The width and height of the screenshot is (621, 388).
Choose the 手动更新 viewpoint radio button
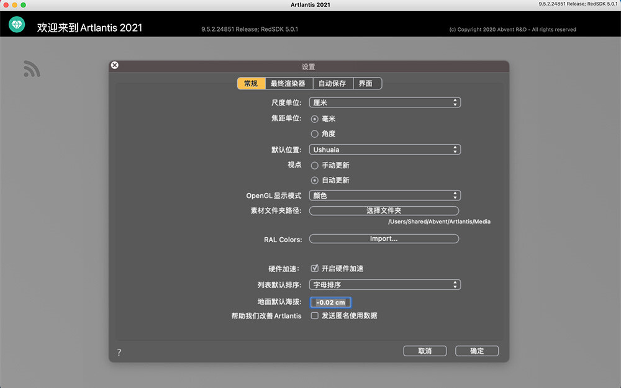click(x=314, y=166)
